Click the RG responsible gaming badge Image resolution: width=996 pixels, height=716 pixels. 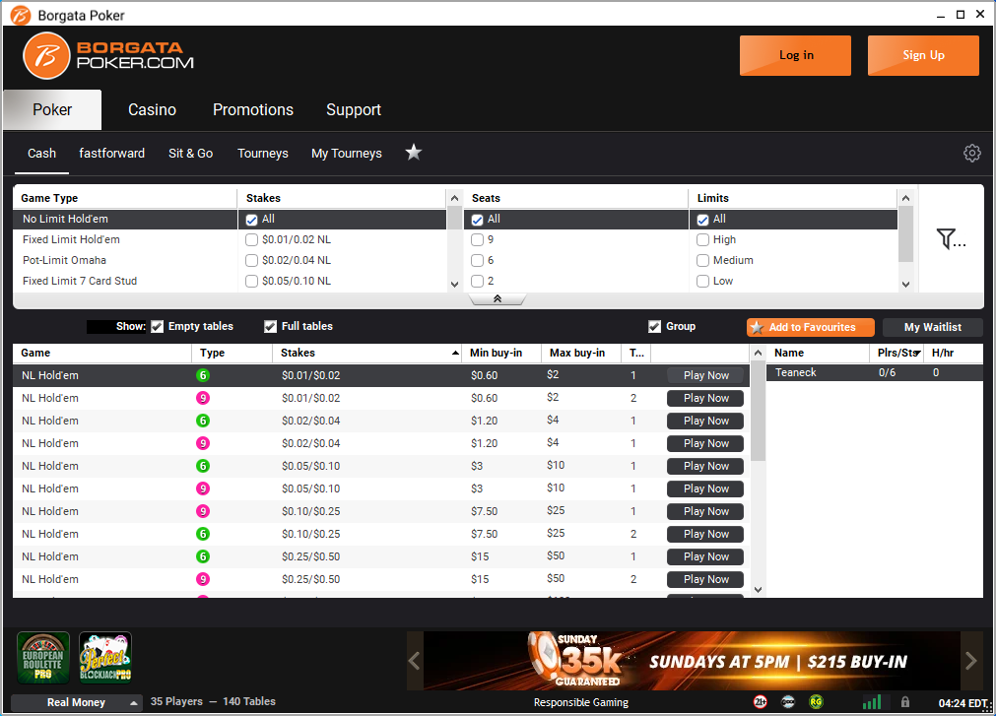tap(816, 702)
